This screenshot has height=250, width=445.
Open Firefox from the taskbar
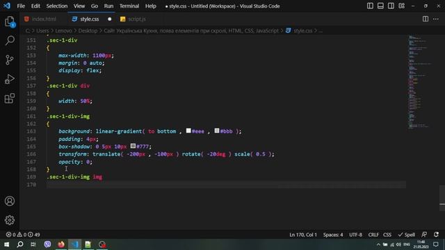pyautogui.click(x=61, y=244)
